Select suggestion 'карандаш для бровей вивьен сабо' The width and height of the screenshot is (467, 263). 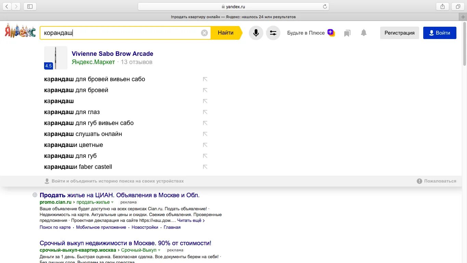95,79
